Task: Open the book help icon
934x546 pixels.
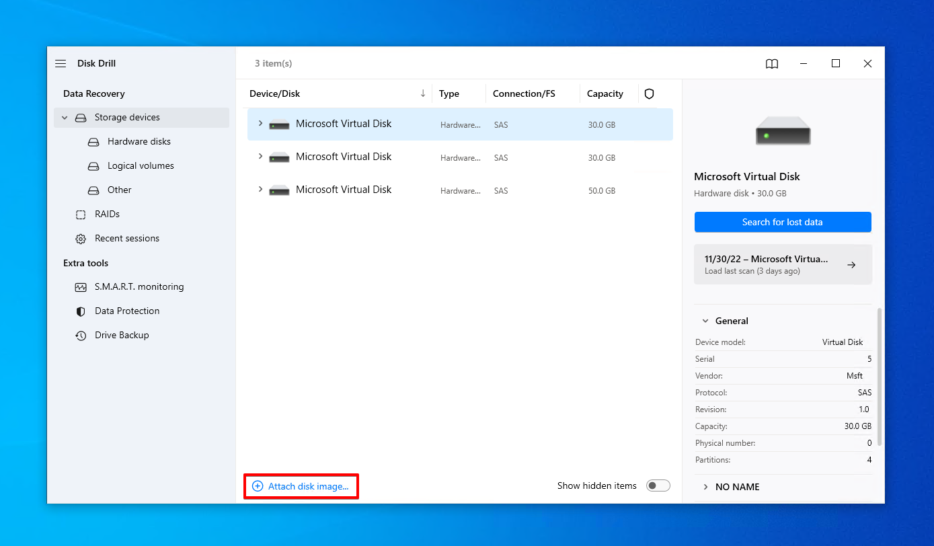Action: point(772,64)
